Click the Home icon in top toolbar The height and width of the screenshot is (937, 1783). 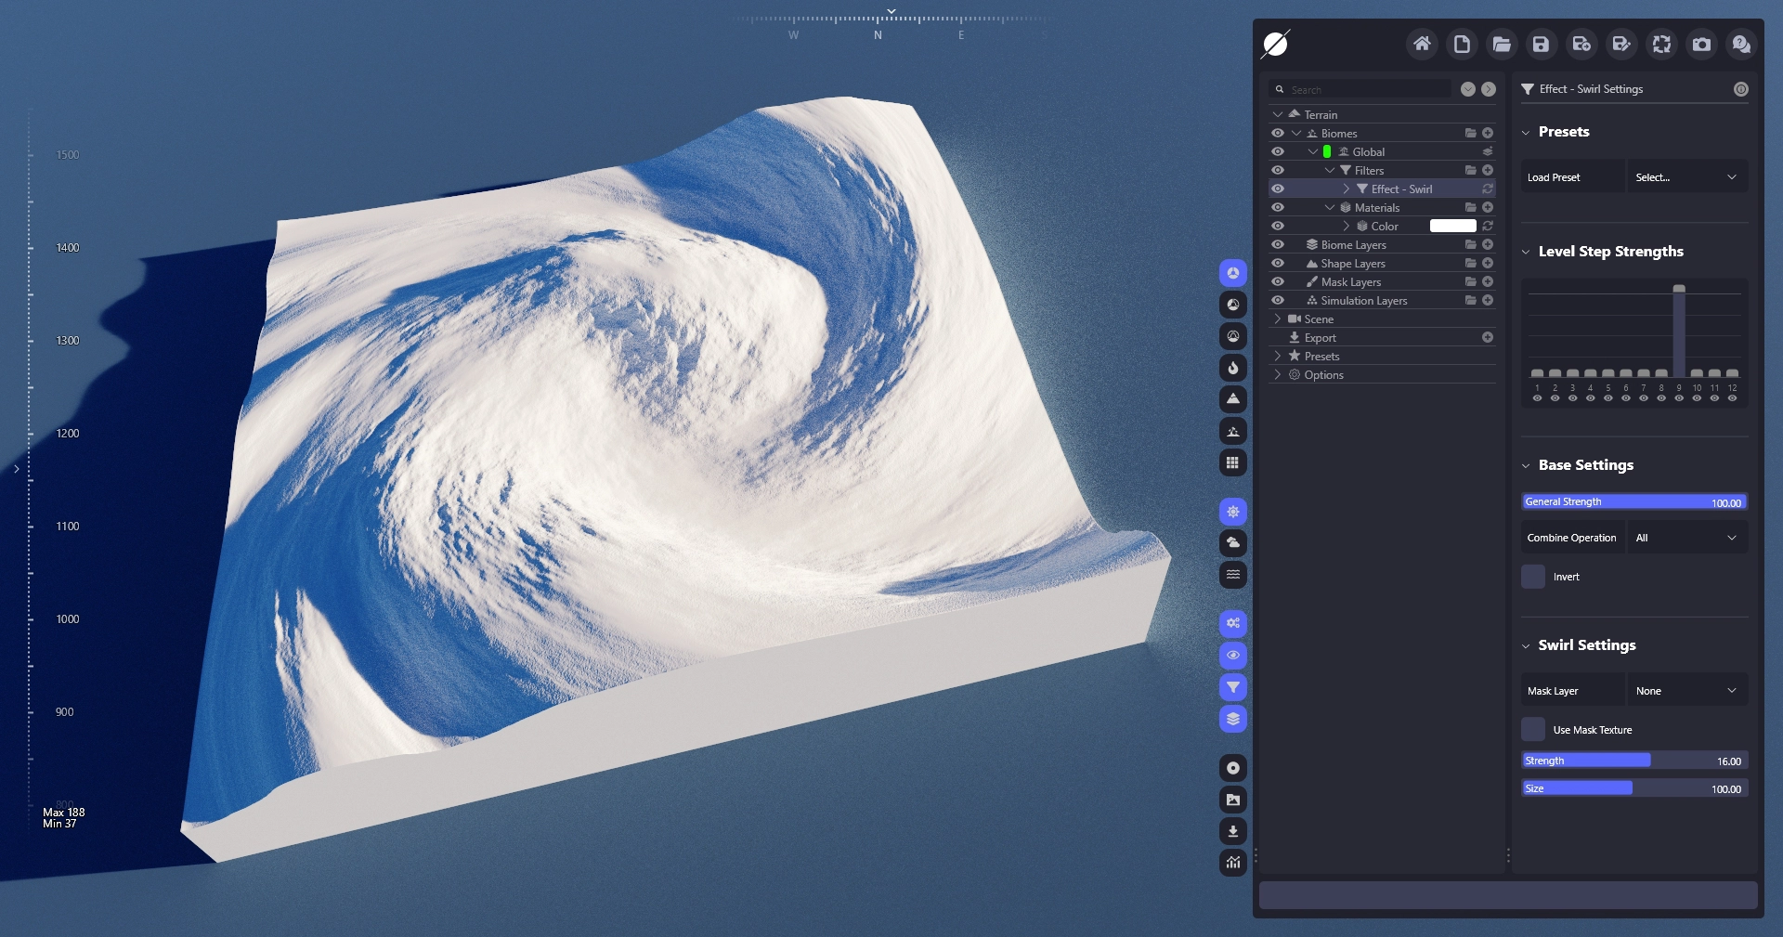[1422, 44]
